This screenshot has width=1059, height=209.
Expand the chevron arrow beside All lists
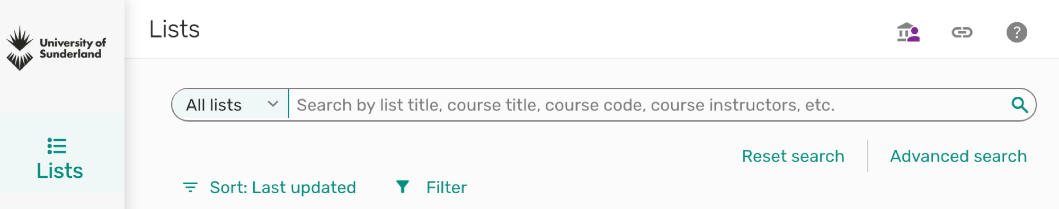pyautogui.click(x=273, y=104)
